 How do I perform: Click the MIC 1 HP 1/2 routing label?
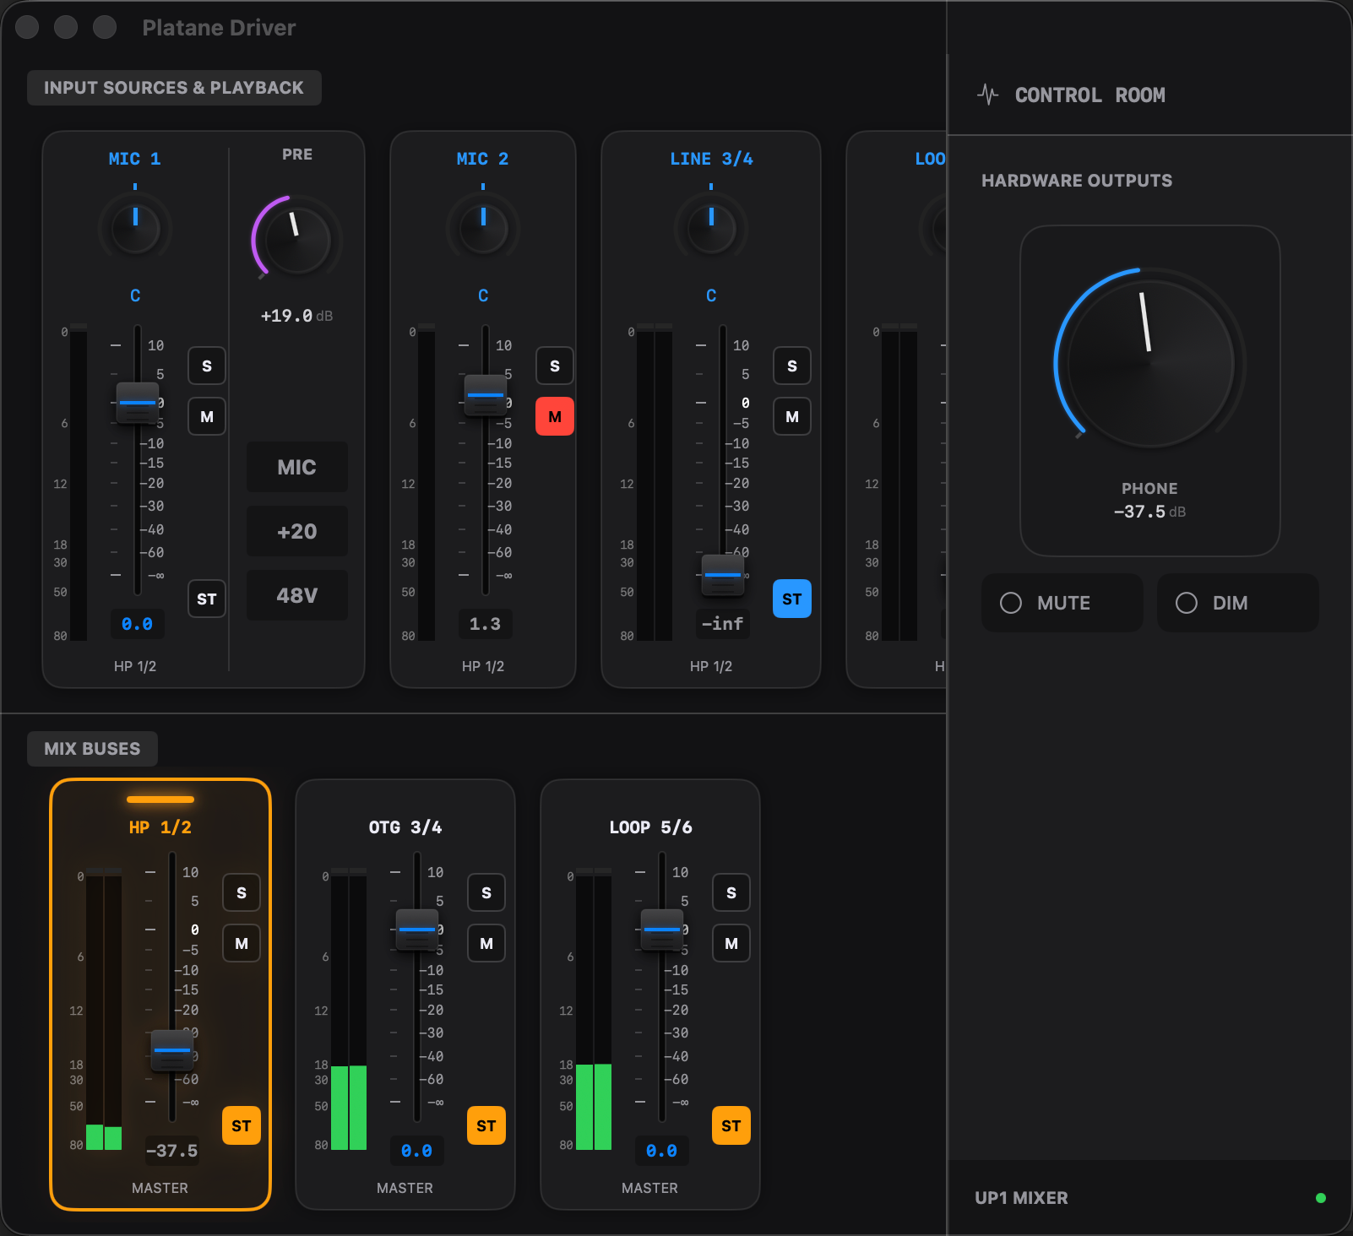pos(135,666)
